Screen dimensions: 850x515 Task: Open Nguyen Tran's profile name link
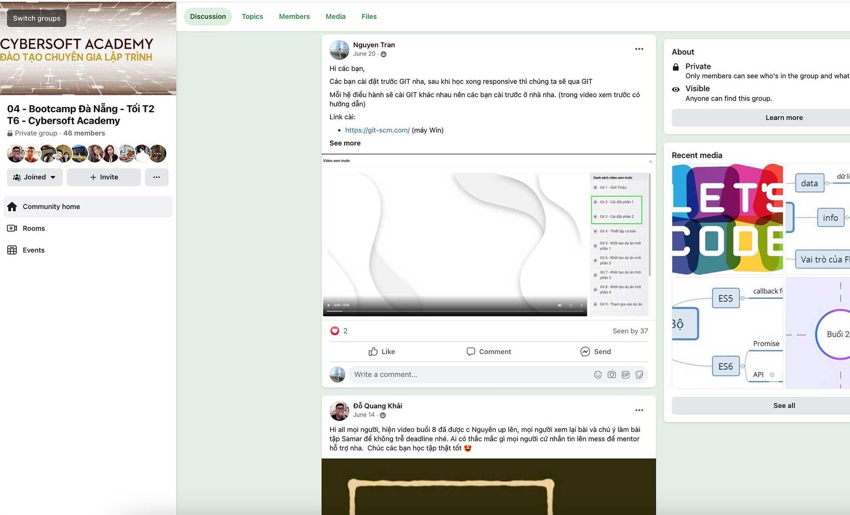(x=374, y=45)
